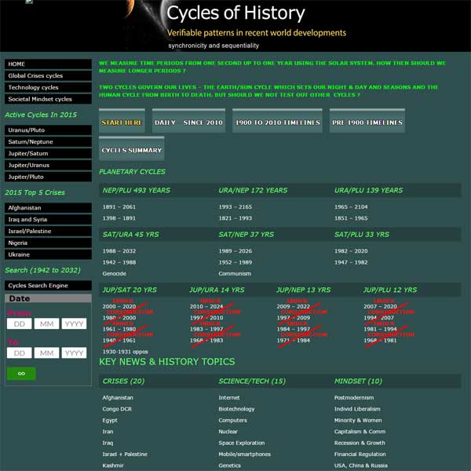This screenshot has width=471, height=471.
Task: Click the To year YYYY field
Action: pyautogui.click(x=74, y=353)
